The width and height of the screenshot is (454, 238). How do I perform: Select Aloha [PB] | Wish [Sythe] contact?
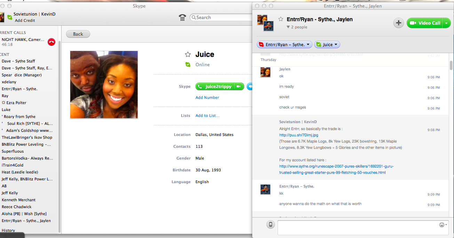coord(24,214)
